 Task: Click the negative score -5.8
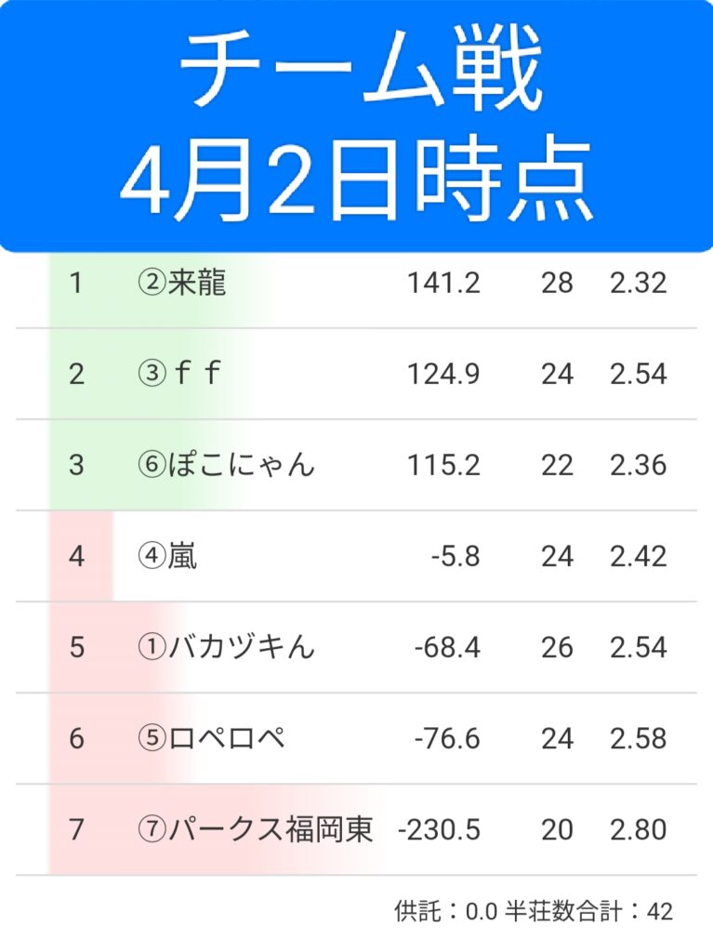point(456,556)
